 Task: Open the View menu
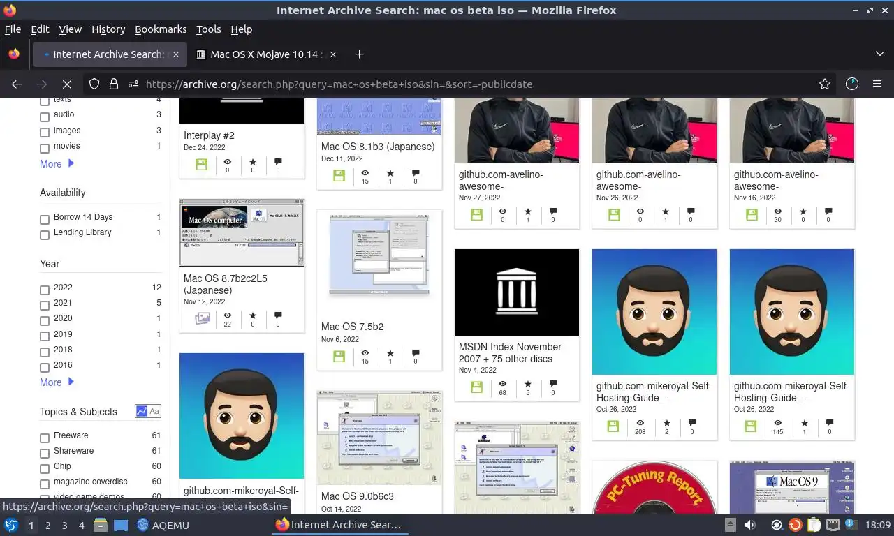click(70, 29)
